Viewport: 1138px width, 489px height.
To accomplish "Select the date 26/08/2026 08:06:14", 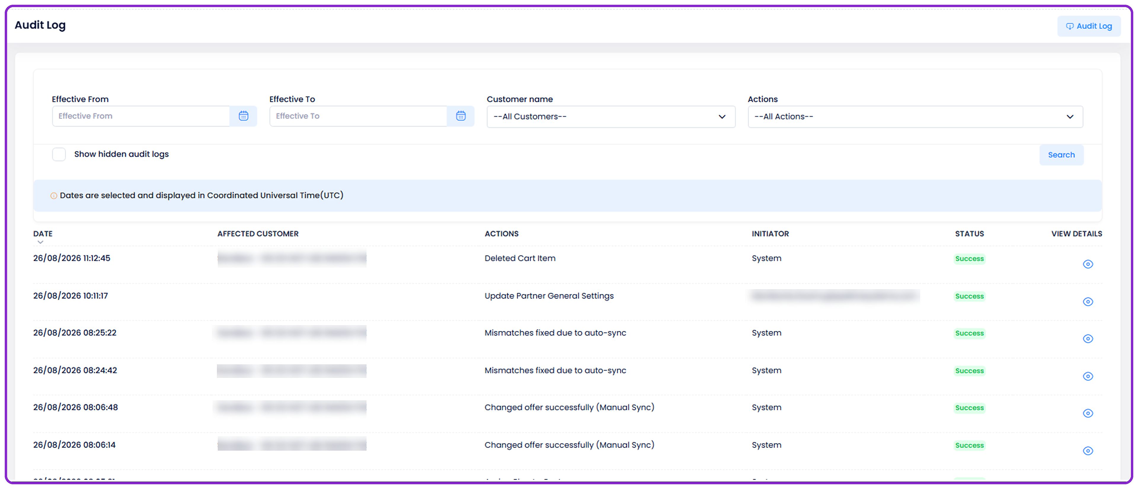I will point(74,445).
